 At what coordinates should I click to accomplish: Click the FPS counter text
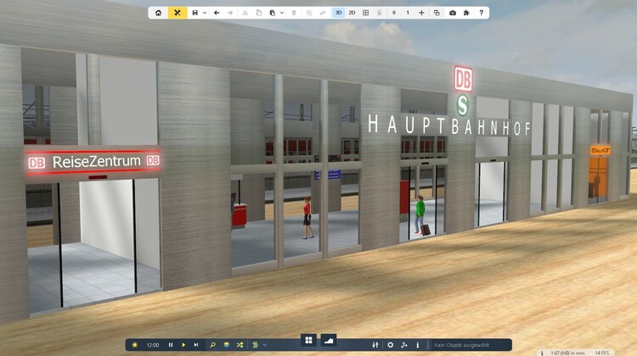[x=602, y=353]
